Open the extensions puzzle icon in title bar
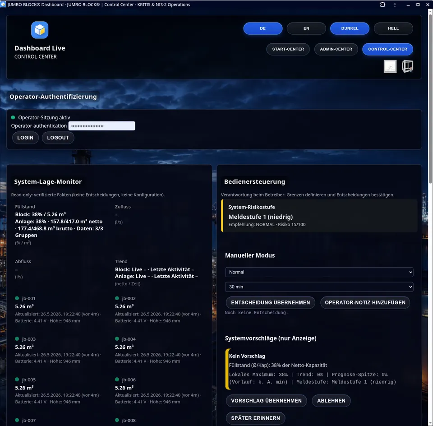The width and height of the screenshot is (433, 426). click(x=382, y=5)
